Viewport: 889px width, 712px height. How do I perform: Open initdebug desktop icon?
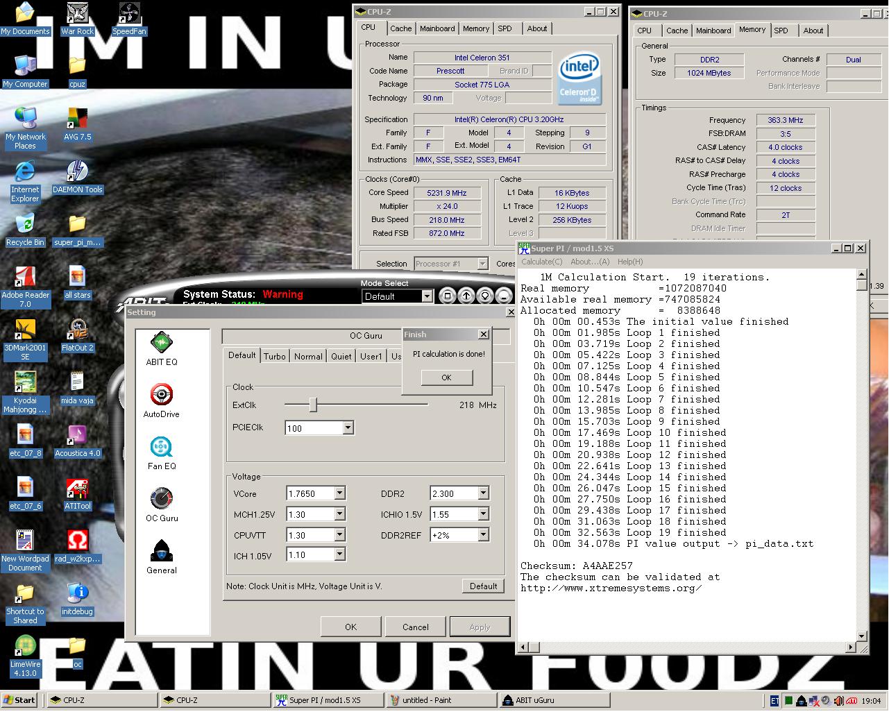[x=78, y=600]
